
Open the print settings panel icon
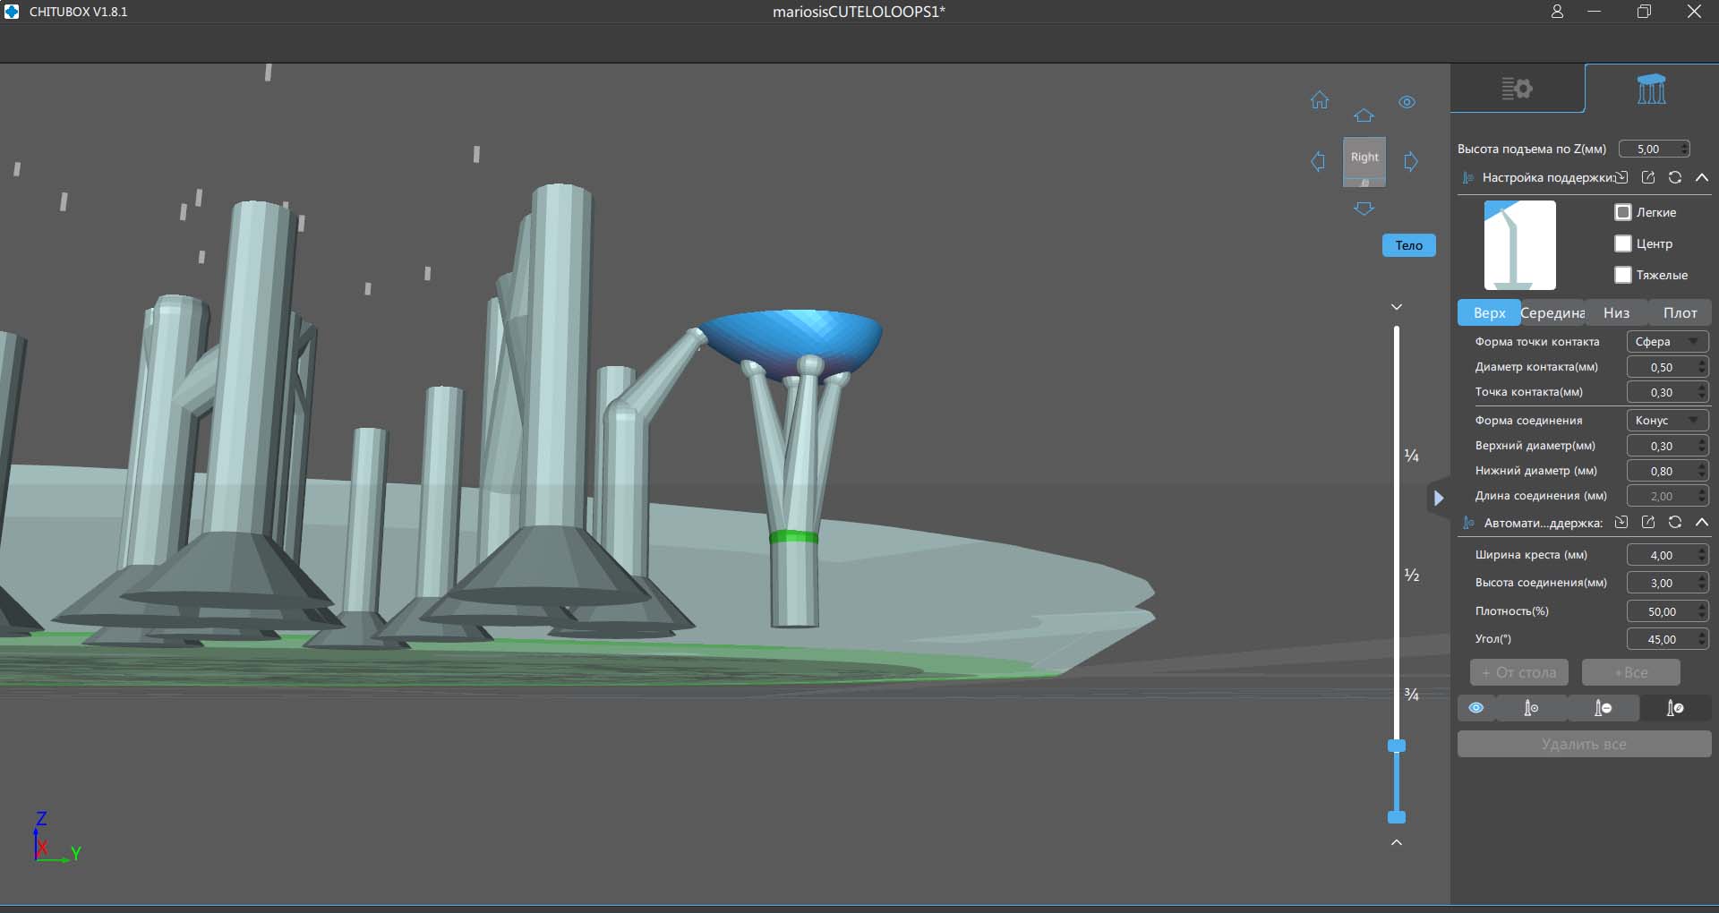coord(1517,89)
